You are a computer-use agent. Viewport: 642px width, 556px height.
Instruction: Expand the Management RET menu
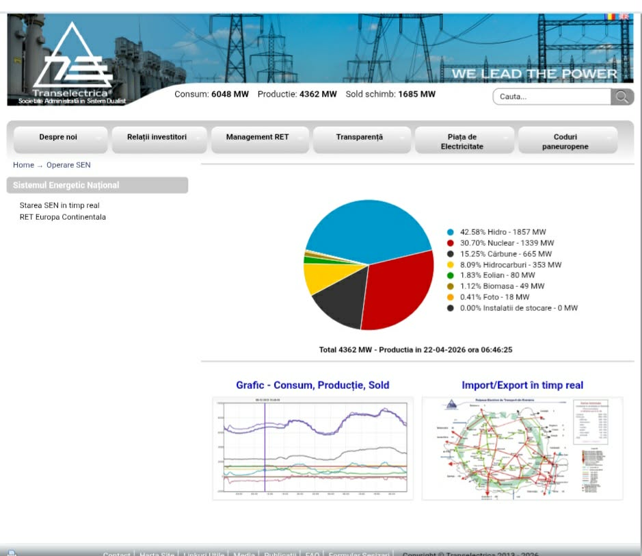pos(258,138)
